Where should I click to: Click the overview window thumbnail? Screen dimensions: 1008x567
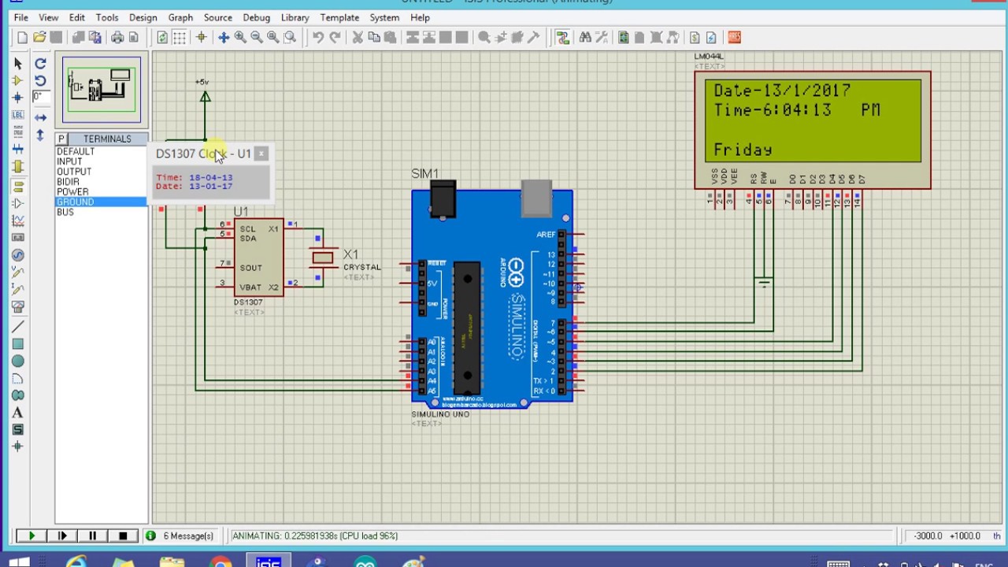point(102,89)
